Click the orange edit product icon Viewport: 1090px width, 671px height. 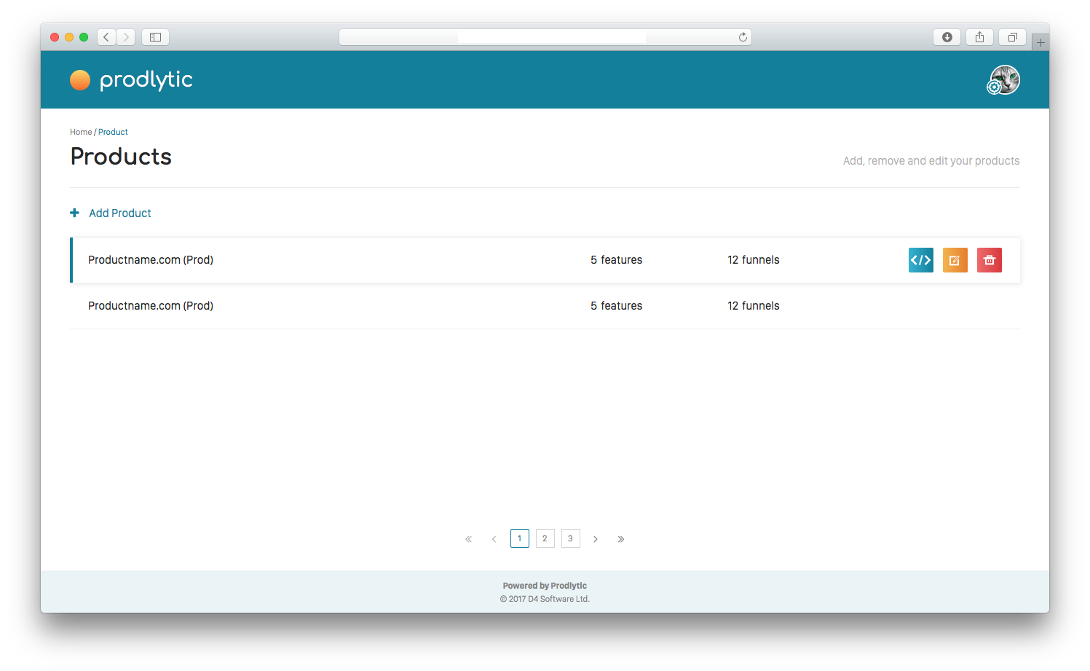point(955,260)
